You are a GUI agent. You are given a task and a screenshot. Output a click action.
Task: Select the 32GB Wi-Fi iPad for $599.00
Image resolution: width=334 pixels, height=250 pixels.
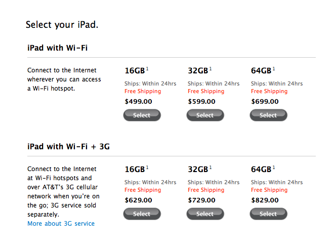click(205, 115)
